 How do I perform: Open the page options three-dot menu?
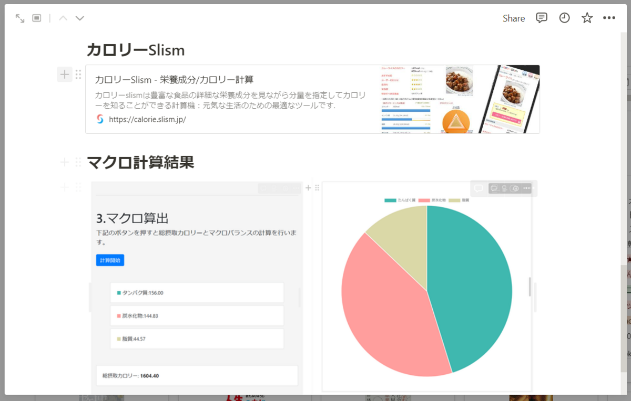click(609, 18)
